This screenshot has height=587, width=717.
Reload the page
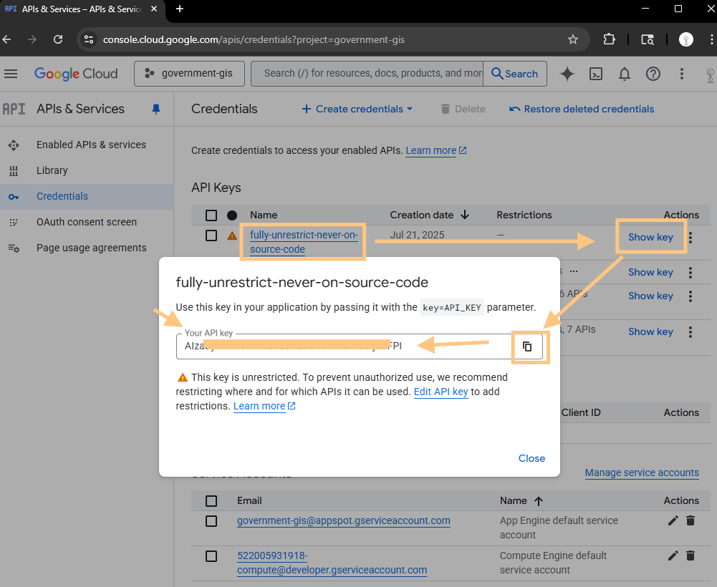[58, 40]
